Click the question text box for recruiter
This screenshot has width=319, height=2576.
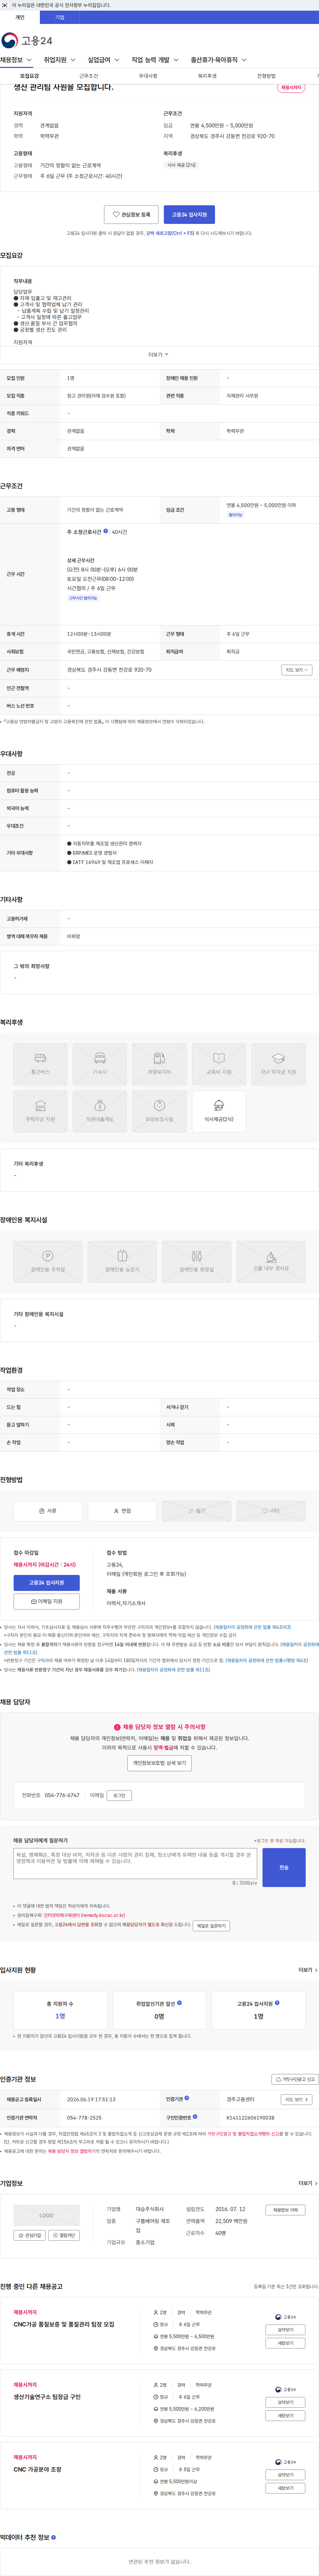point(135,1864)
